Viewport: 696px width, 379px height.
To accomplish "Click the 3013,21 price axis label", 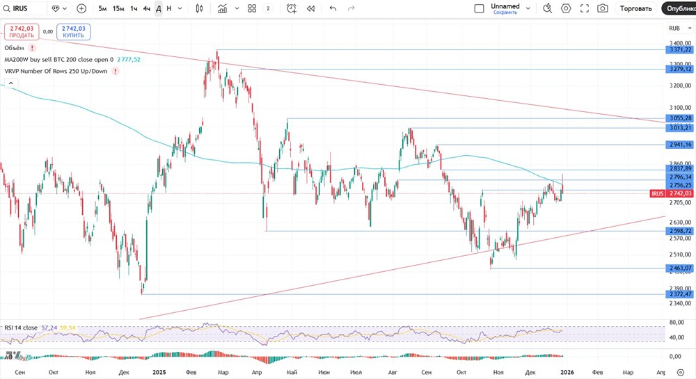I will (679, 128).
